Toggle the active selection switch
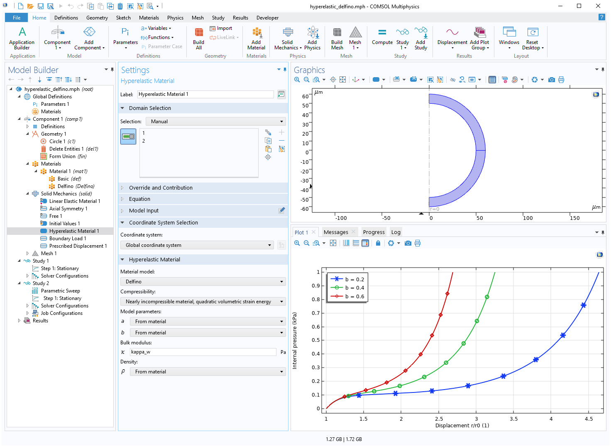The image size is (611, 446). pyautogui.click(x=128, y=136)
